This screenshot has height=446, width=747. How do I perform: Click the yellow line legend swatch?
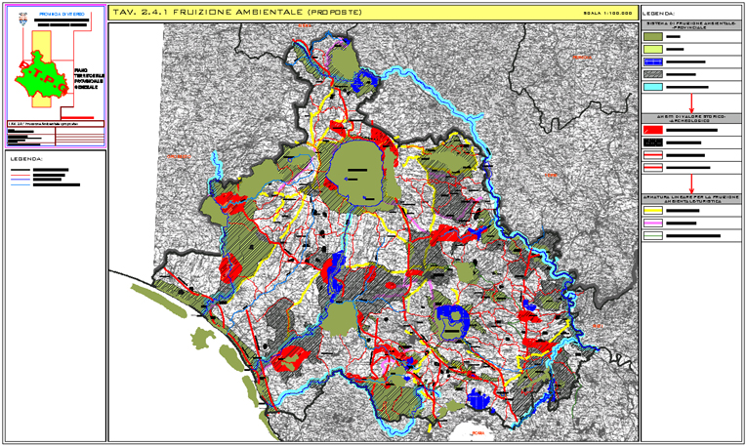(x=653, y=211)
